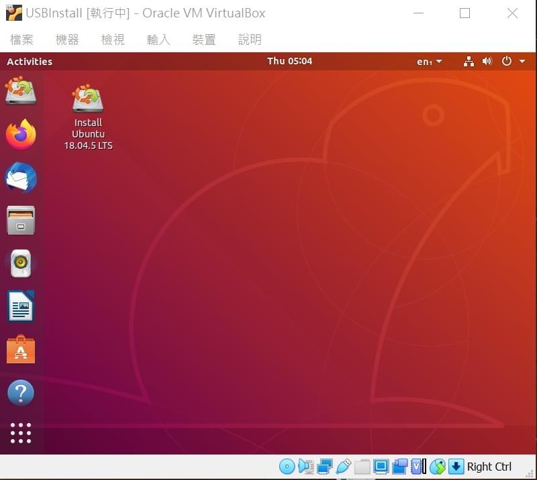Image resolution: width=537 pixels, height=480 pixels.
Task: Open Thunderbird Mail from the dock
Action: 21,177
